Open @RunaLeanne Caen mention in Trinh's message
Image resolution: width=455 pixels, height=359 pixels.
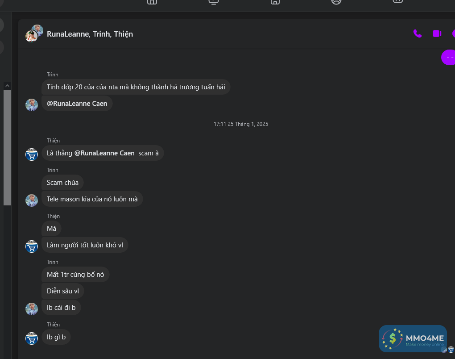[x=77, y=104]
